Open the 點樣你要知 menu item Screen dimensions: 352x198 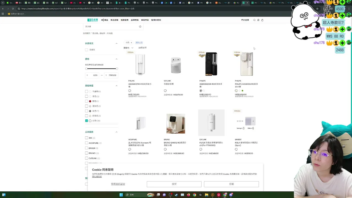tap(156, 20)
